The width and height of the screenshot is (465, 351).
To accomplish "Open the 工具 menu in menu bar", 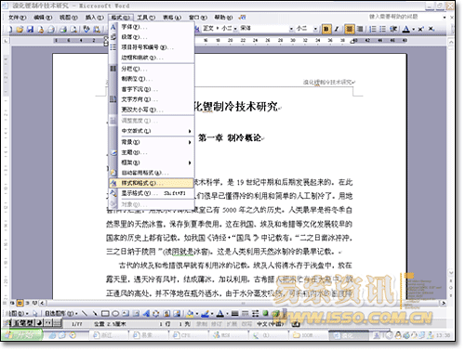I will coord(146,18).
